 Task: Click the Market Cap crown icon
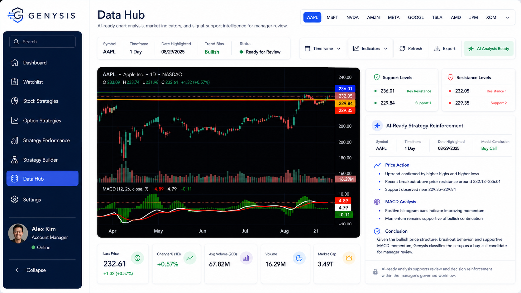(x=349, y=258)
